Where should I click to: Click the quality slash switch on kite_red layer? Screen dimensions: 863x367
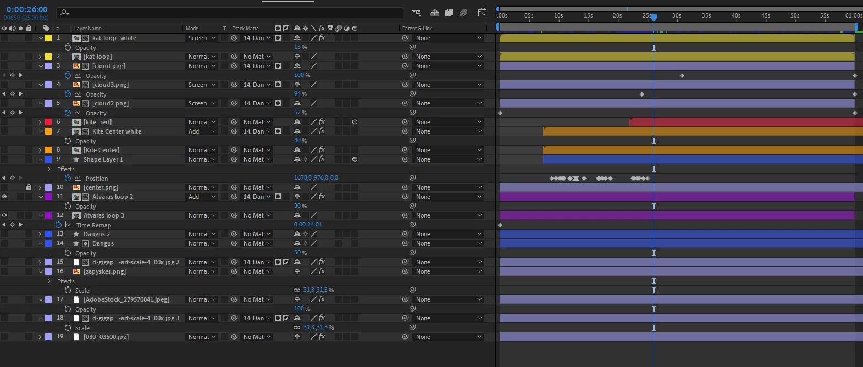point(313,122)
